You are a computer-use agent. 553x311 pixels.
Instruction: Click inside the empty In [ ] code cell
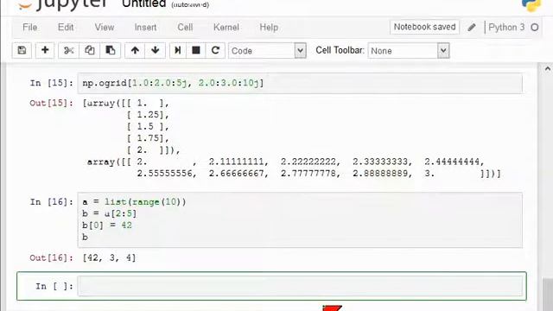[x=300, y=286]
